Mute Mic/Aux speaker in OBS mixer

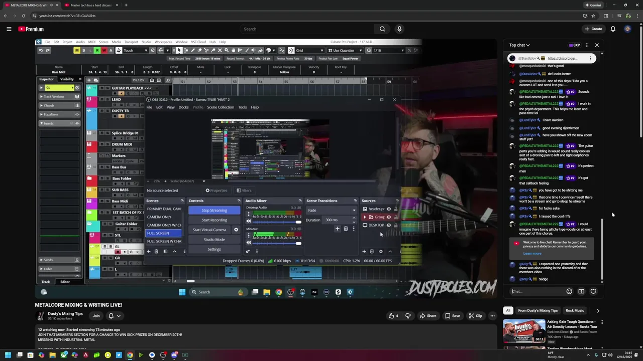click(248, 243)
